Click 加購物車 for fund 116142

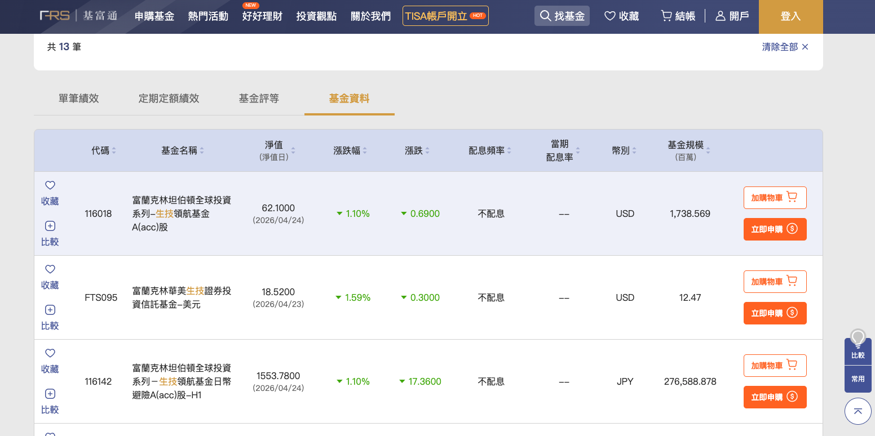click(x=775, y=366)
